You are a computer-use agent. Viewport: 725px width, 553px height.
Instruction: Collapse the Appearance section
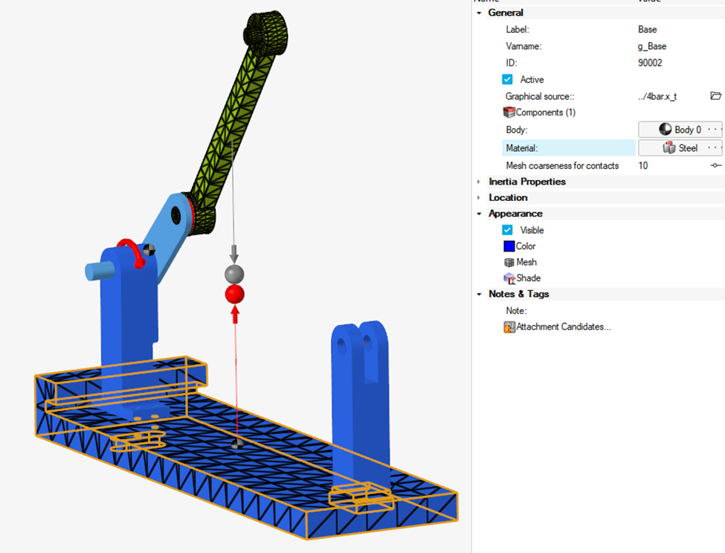point(479,214)
